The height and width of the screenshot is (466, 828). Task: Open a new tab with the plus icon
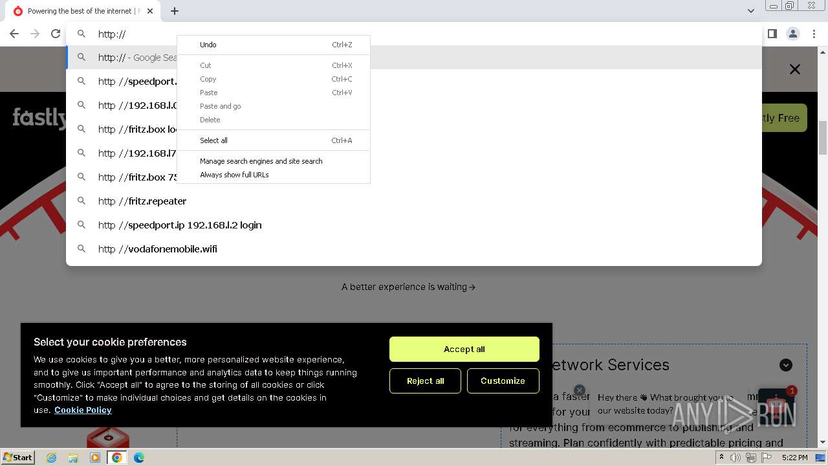175,11
